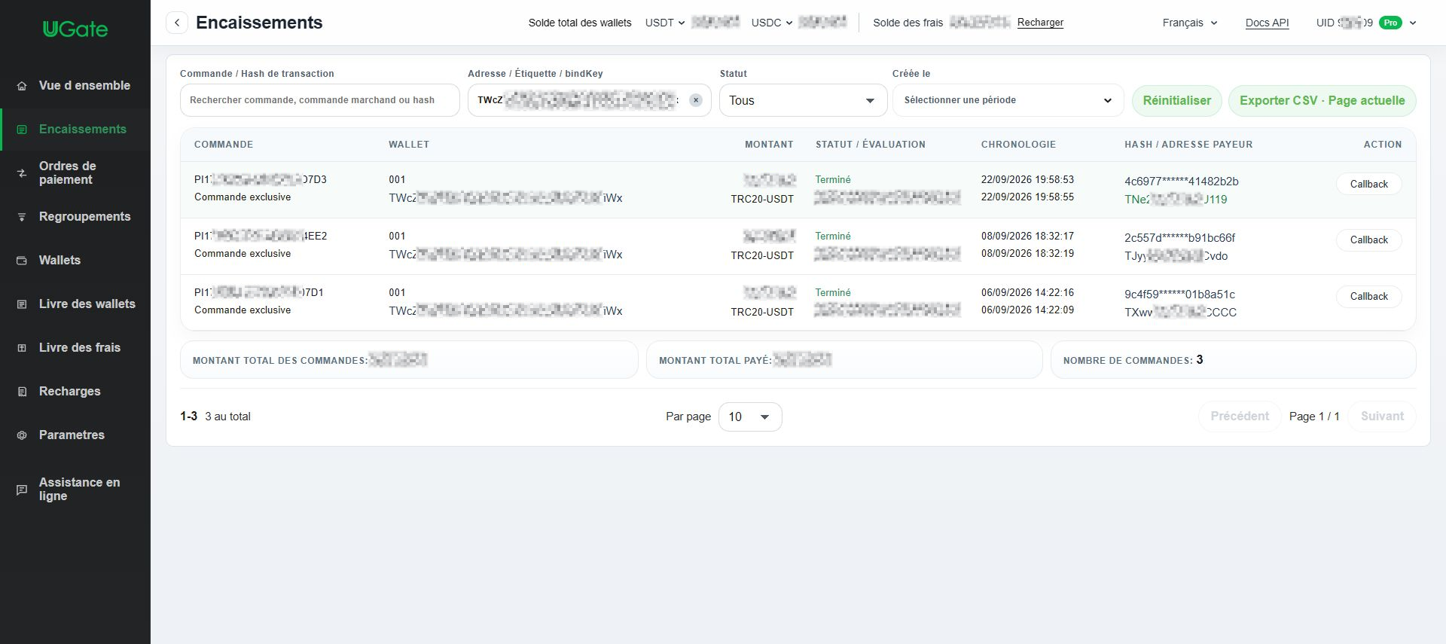This screenshot has width=1446, height=644.
Task: Click the Parametres gear icon
Action: point(22,435)
